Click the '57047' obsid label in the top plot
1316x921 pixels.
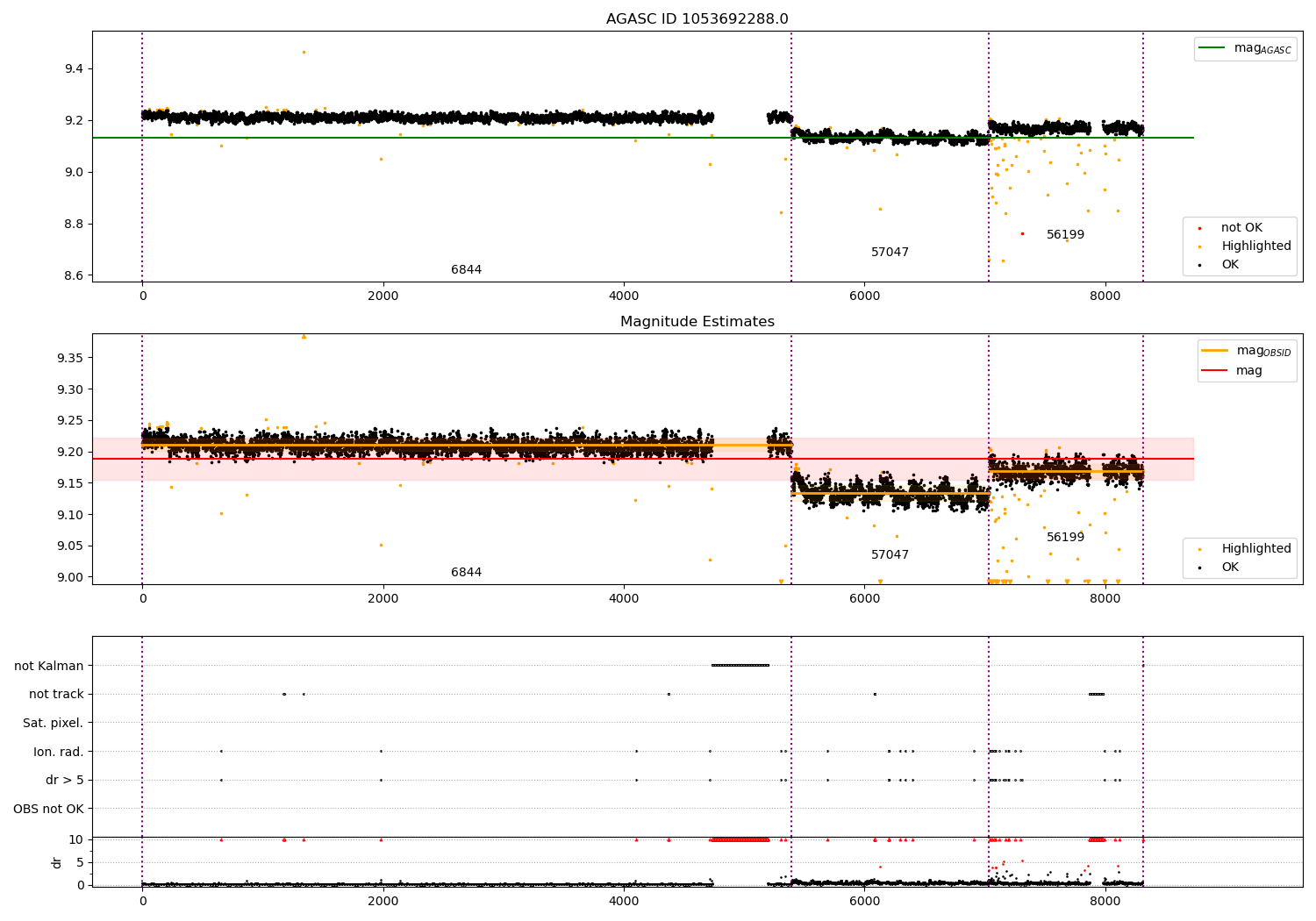pyautogui.click(x=890, y=253)
